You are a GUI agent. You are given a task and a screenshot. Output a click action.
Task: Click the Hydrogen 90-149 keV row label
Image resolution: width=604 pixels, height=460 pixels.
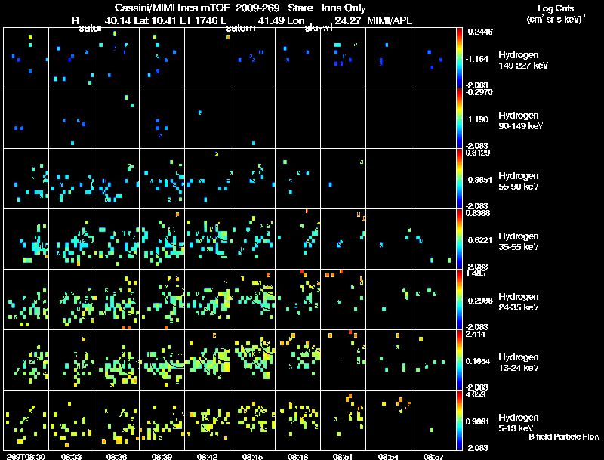520,121
